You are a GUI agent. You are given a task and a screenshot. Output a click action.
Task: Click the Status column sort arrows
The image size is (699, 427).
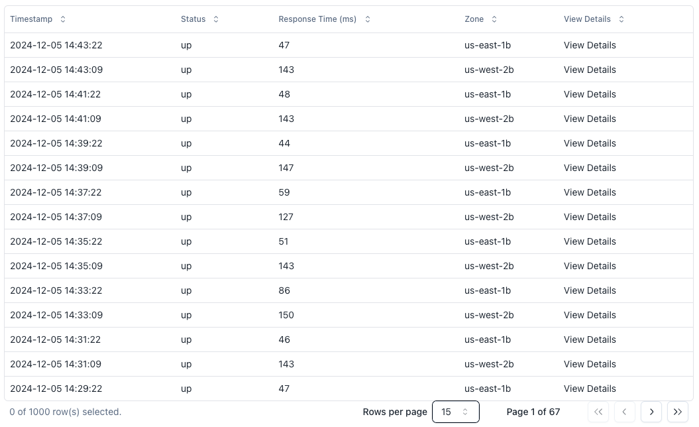[216, 19]
